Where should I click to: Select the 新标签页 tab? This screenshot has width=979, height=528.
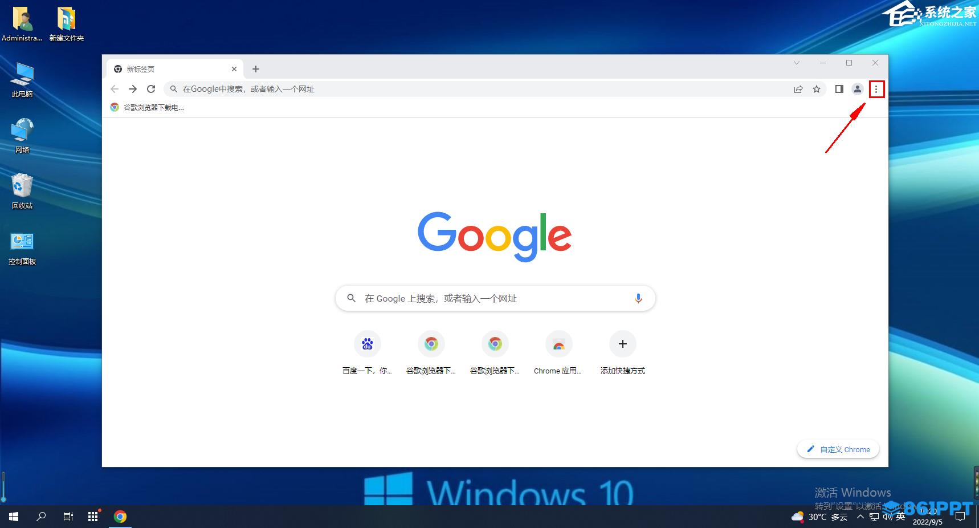[x=174, y=69]
